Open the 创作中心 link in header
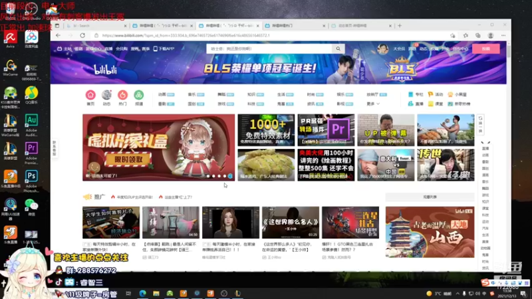 pos(460,49)
